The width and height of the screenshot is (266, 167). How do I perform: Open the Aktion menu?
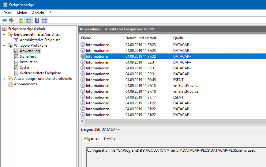22,13
